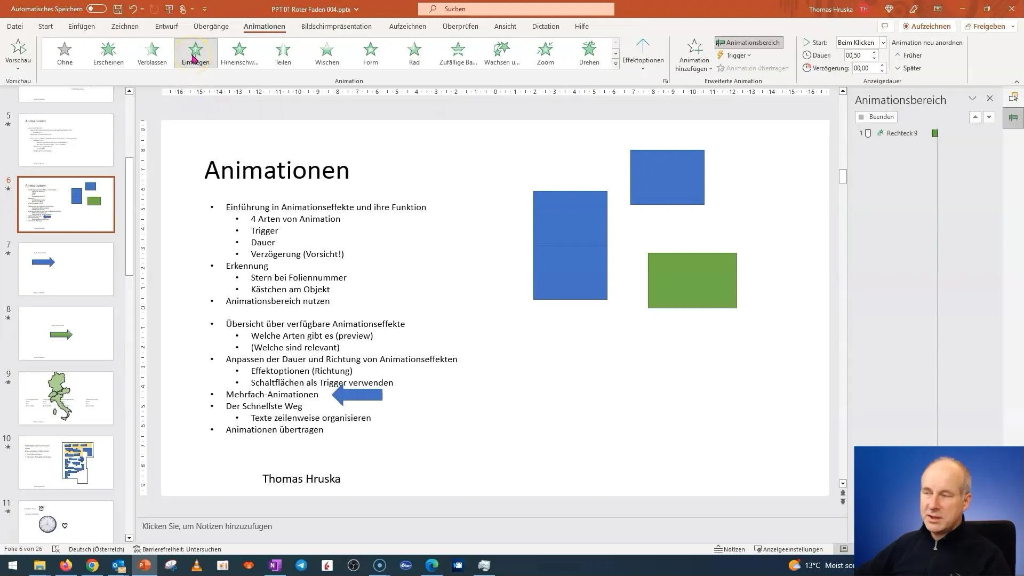Screen dimensions: 1024x576
Task: Click the Aufzeichnen button
Action: (927, 26)
